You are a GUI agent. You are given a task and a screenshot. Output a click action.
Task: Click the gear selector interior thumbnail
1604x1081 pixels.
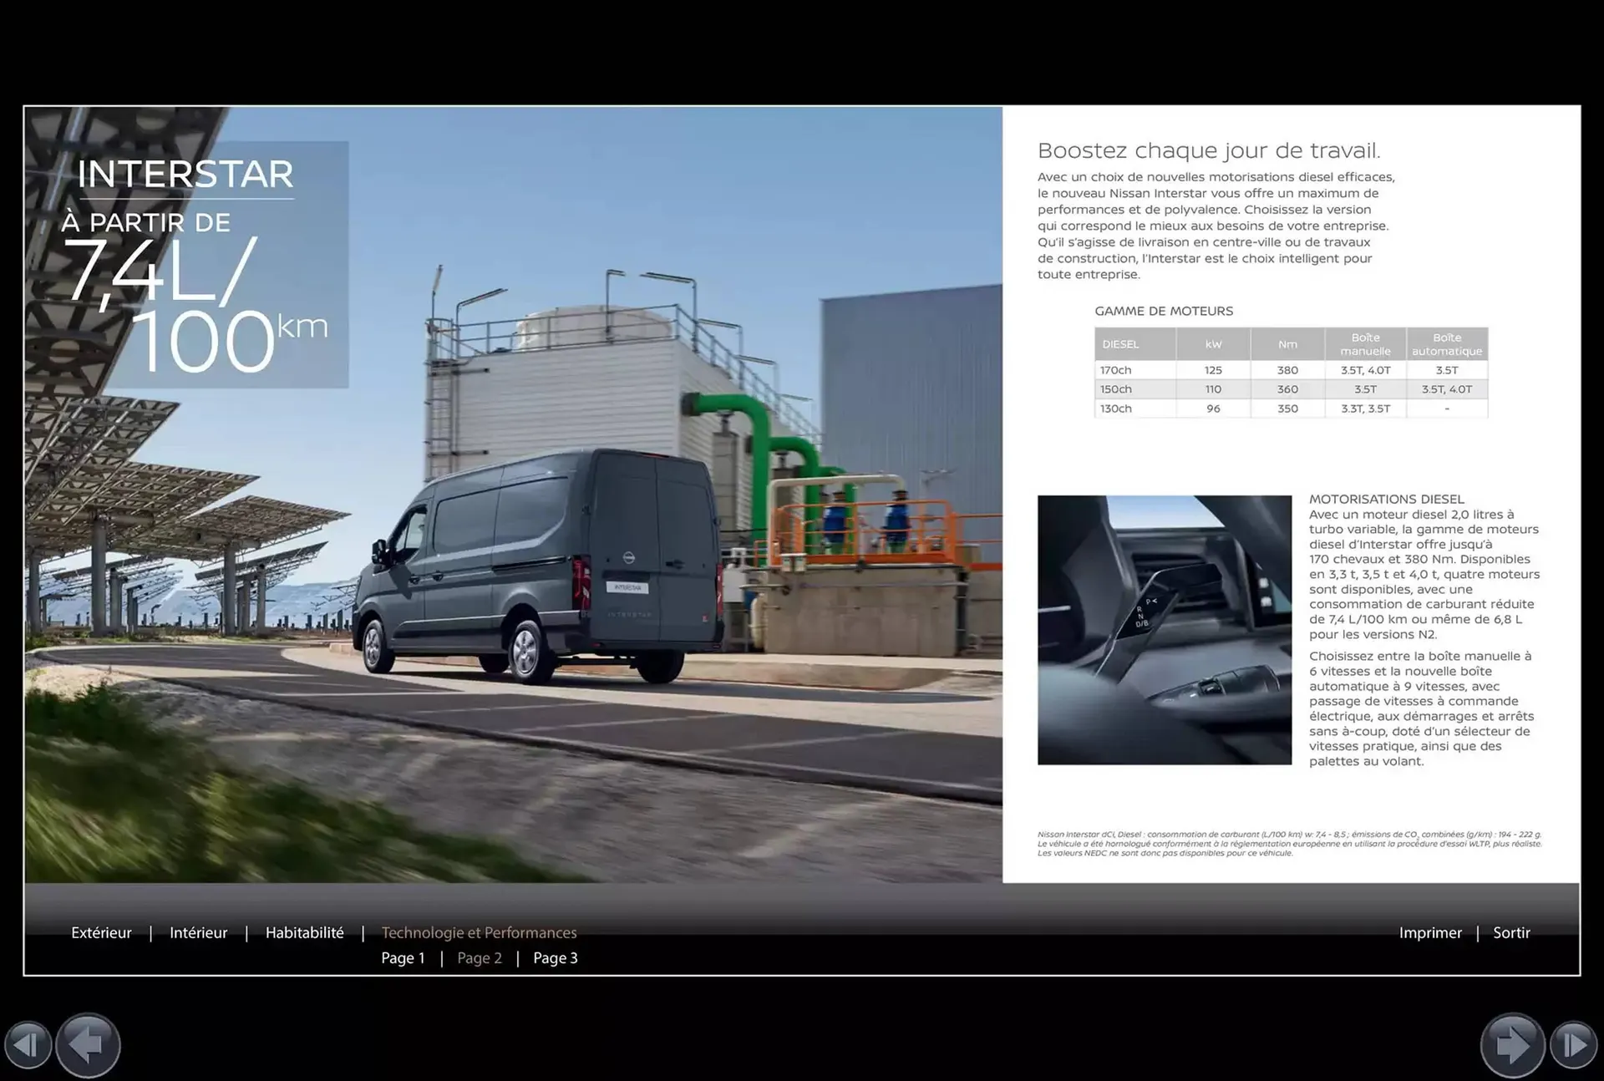(1164, 630)
